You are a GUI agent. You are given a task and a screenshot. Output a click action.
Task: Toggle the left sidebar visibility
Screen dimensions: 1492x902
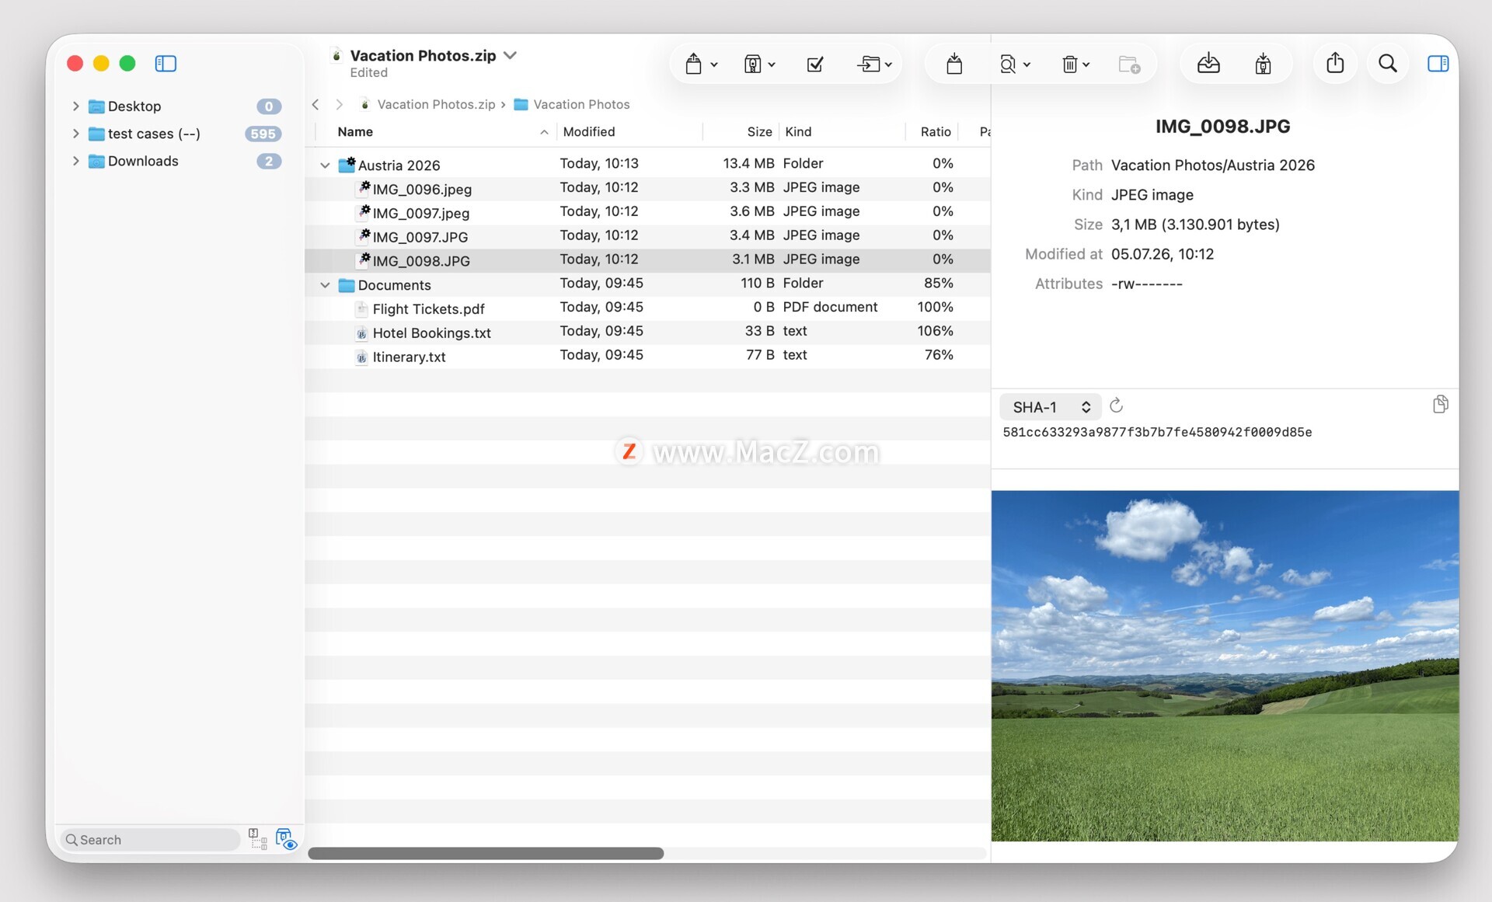pos(166,63)
